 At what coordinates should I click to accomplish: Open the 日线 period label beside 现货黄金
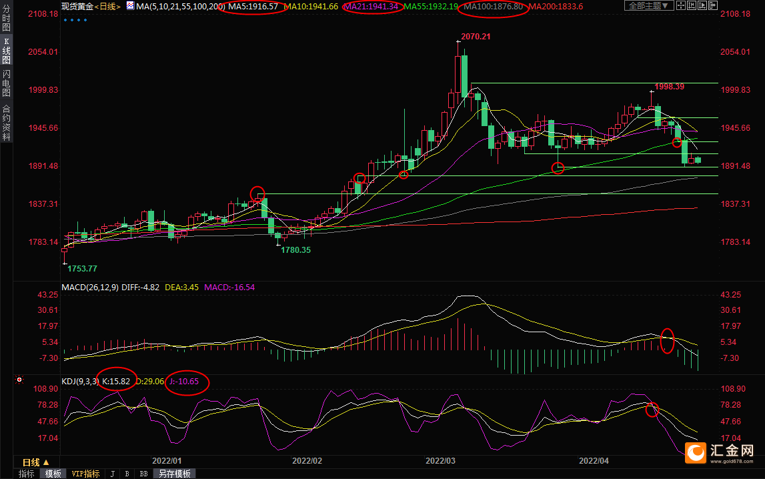pos(107,6)
